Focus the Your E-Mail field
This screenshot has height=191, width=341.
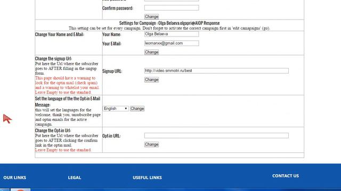(172, 44)
